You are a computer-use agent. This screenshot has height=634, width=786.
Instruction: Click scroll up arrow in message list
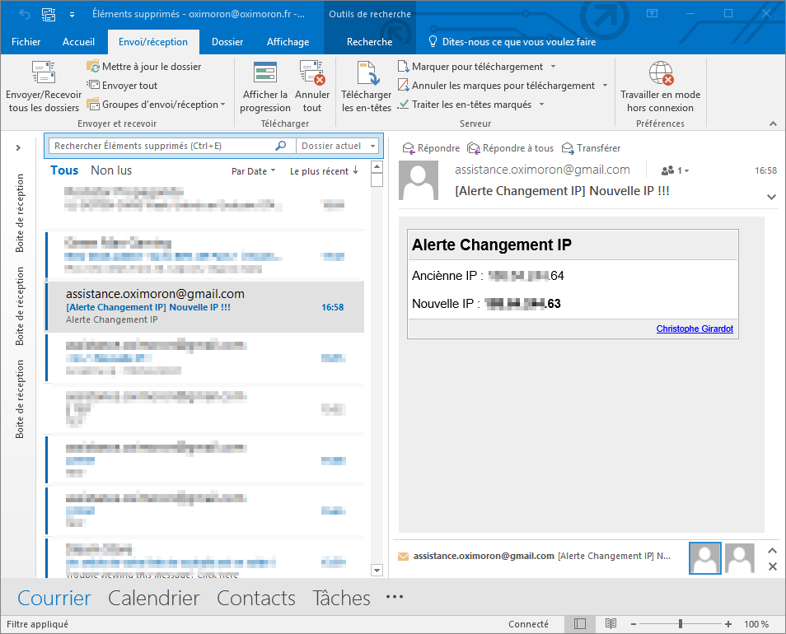[377, 166]
